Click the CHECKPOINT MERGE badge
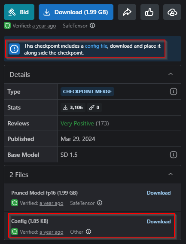 87,91
